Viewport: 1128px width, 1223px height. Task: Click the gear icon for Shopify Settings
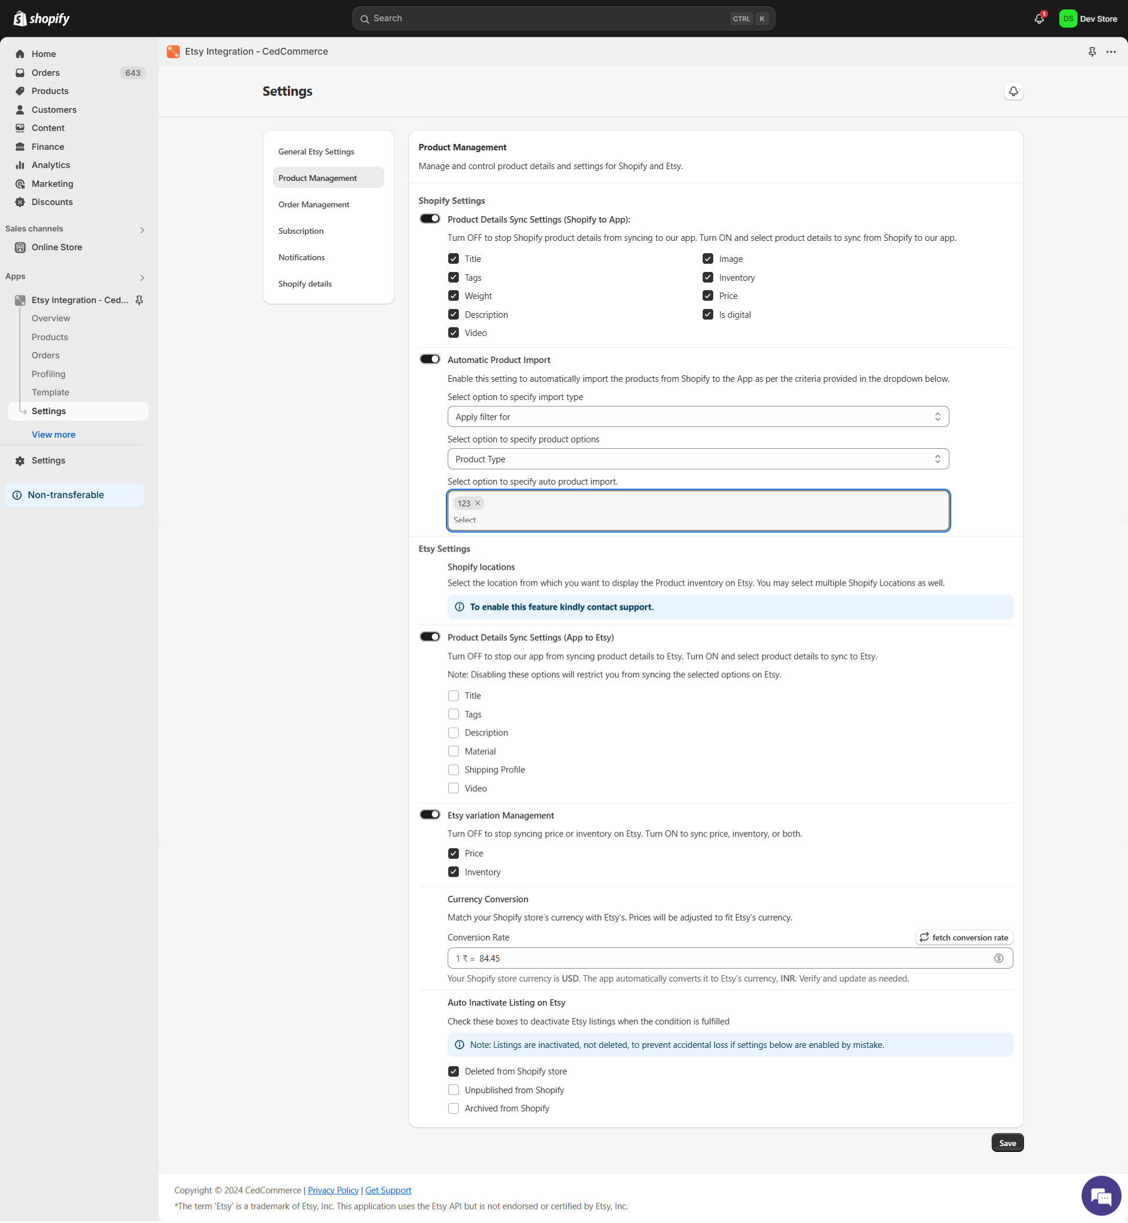coord(20,461)
